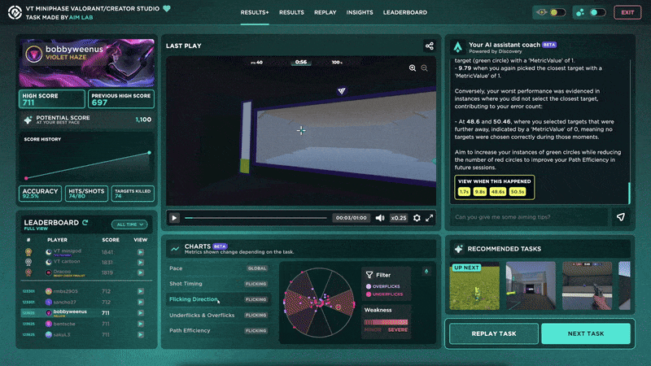
Task: Share the last play replay
Action: point(429,46)
